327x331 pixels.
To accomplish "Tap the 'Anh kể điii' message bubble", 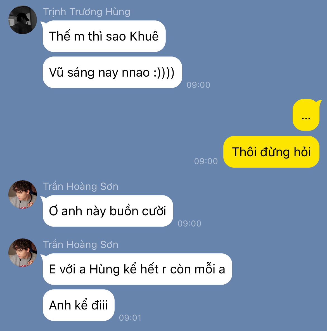I will [79, 305].
